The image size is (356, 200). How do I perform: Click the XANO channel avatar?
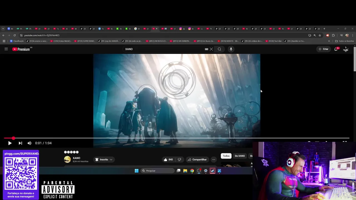pos(67,159)
